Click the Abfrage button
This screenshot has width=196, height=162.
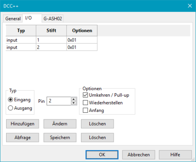(23, 138)
